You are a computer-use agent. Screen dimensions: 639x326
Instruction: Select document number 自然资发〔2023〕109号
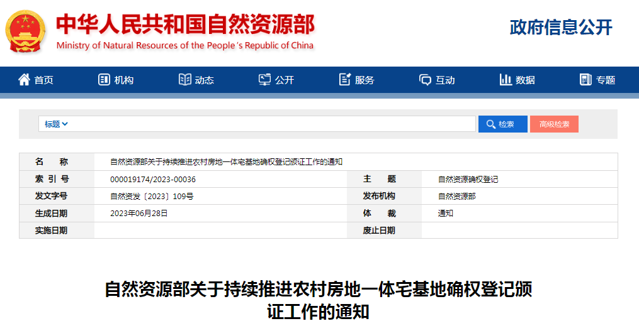pos(152,197)
